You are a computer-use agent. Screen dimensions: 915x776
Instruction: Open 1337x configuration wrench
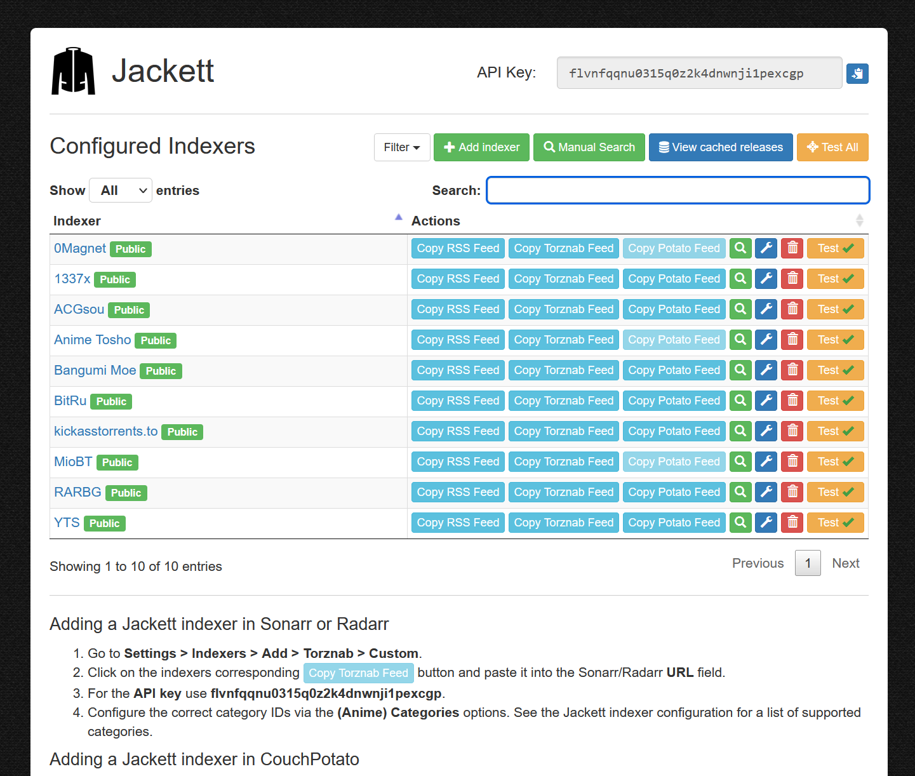(x=766, y=279)
